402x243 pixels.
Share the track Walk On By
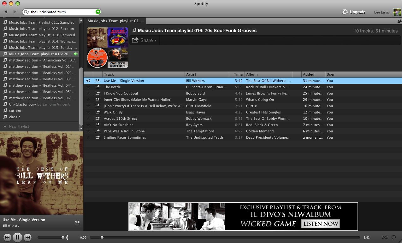[x=98, y=112]
